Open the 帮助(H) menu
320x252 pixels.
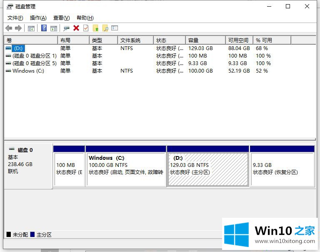tap(85, 18)
